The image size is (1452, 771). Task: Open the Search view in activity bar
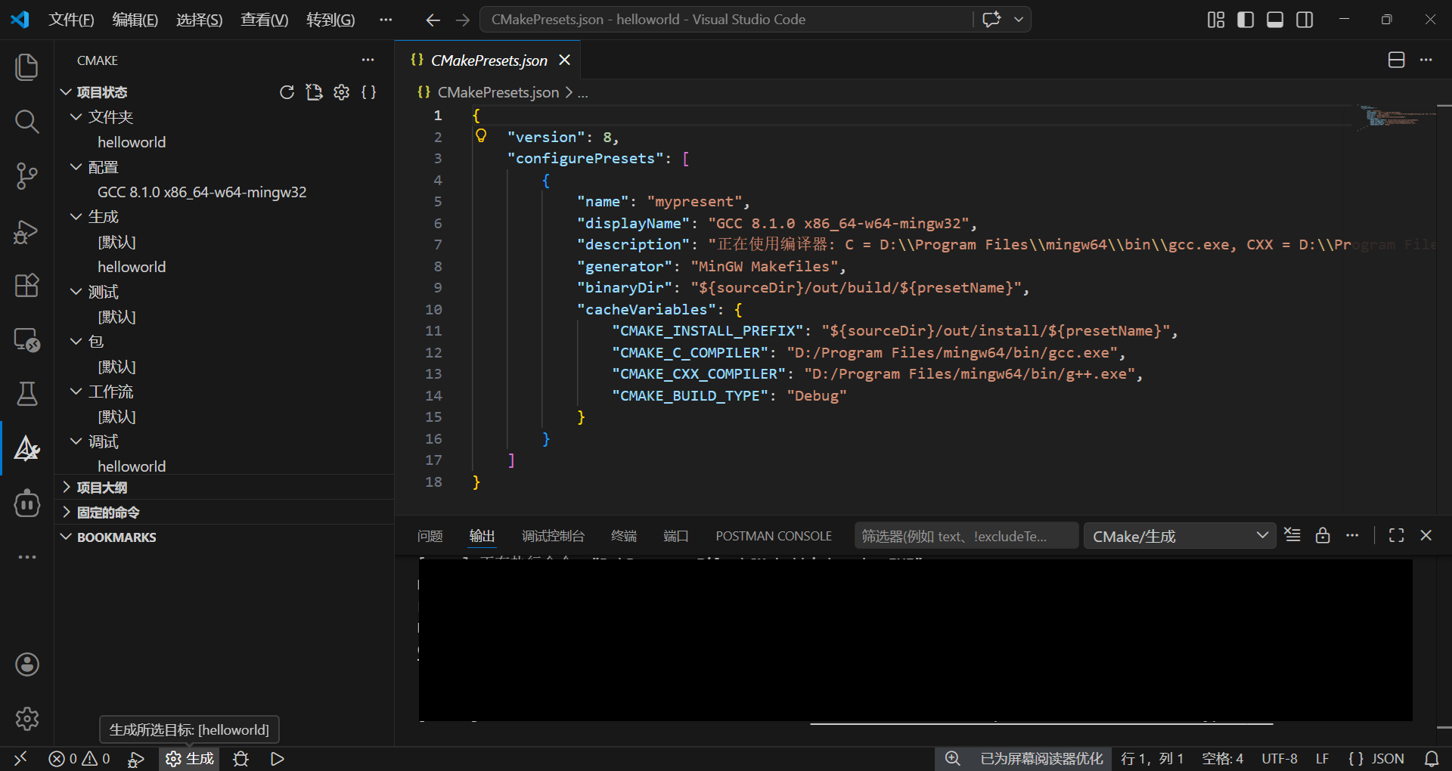27,121
